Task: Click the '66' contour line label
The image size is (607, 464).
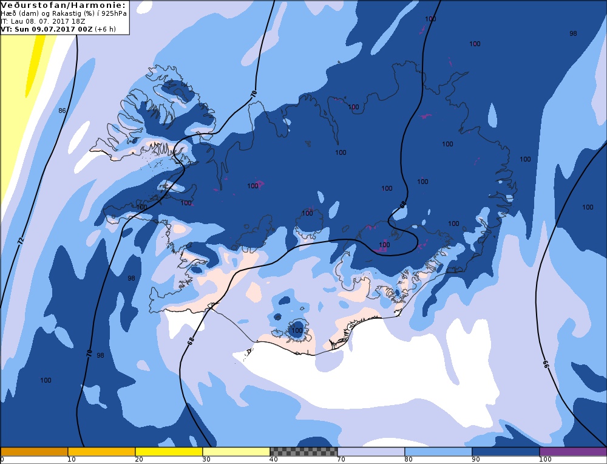Action: tap(547, 364)
